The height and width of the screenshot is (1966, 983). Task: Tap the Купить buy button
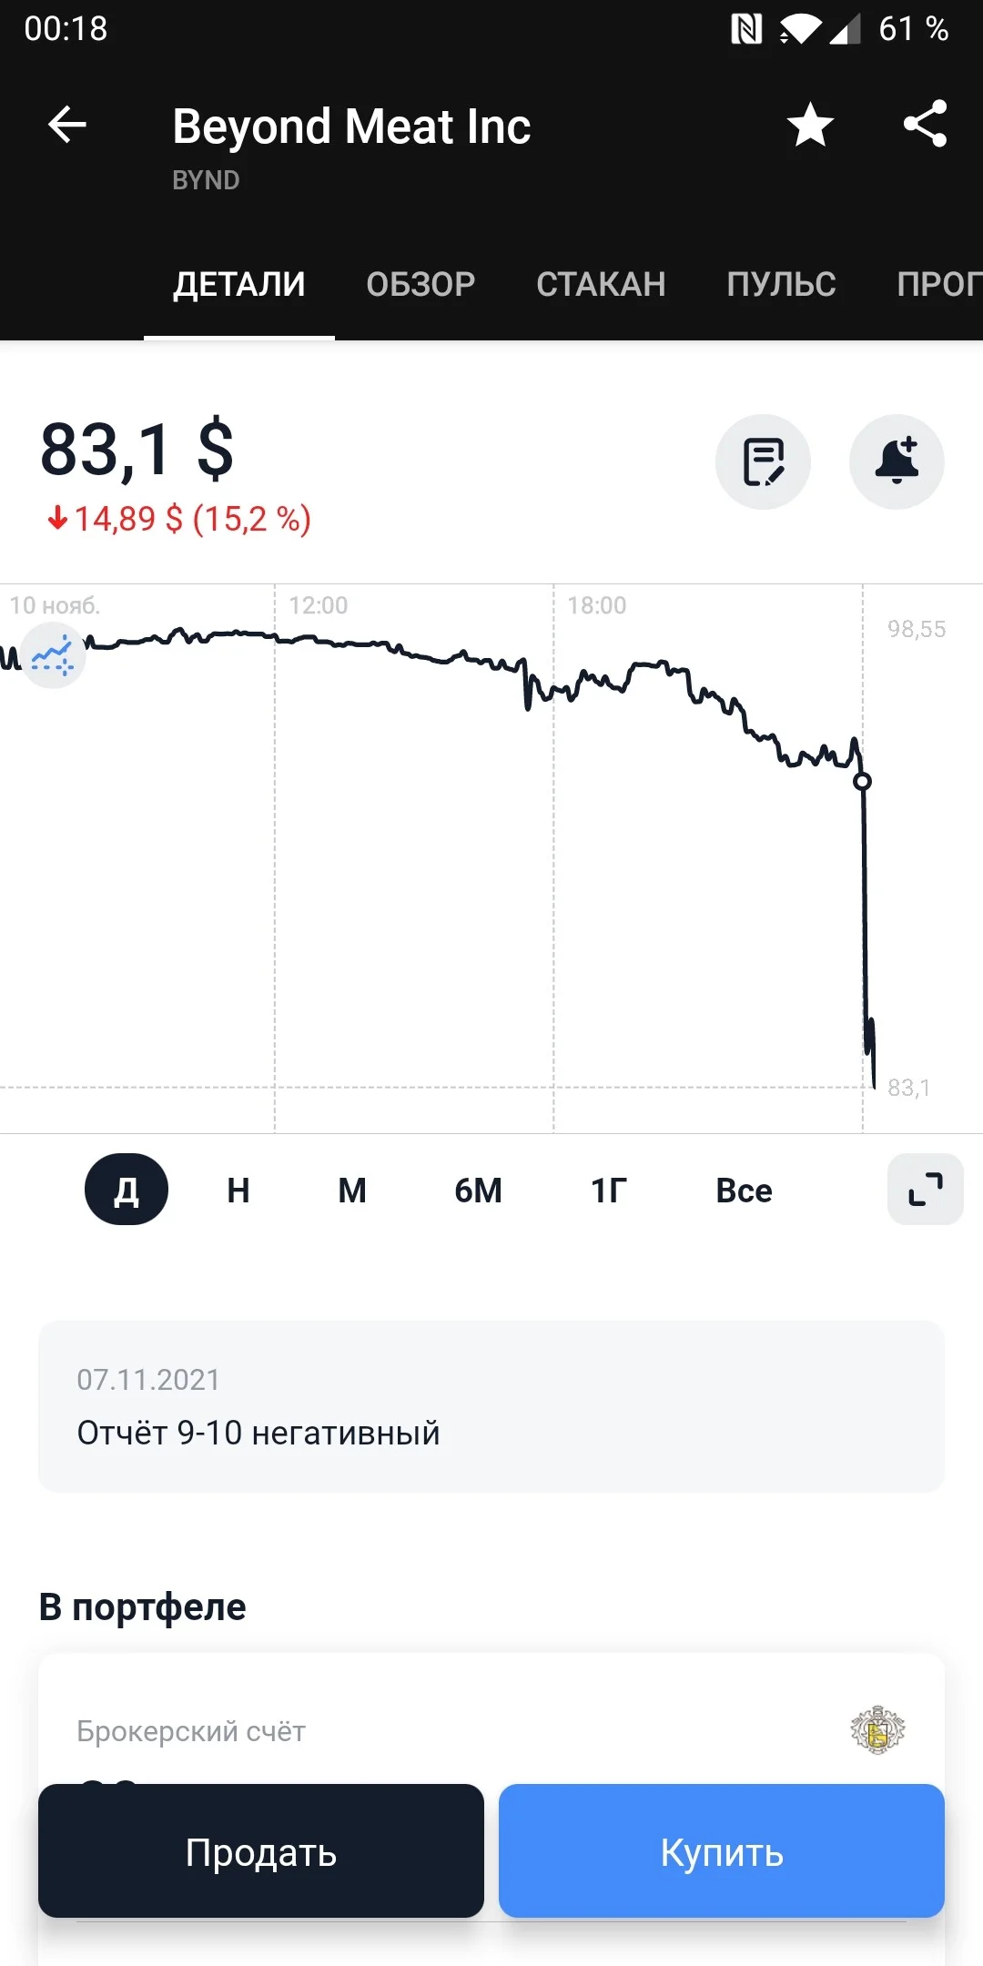722,1850
